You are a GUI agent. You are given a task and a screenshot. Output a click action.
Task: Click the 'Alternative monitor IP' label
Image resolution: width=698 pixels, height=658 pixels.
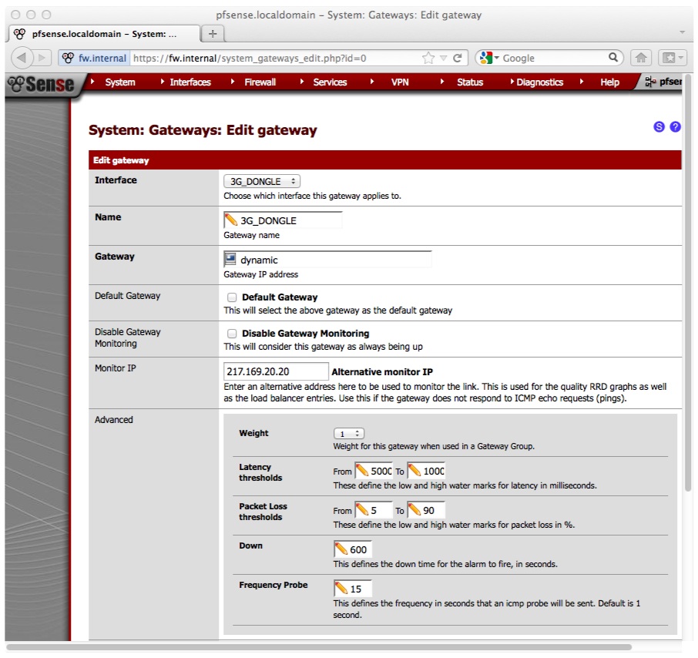pyautogui.click(x=382, y=371)
